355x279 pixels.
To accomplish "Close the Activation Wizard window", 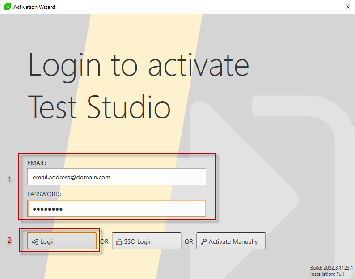I will pyautogui.click(x=348, y=7).
